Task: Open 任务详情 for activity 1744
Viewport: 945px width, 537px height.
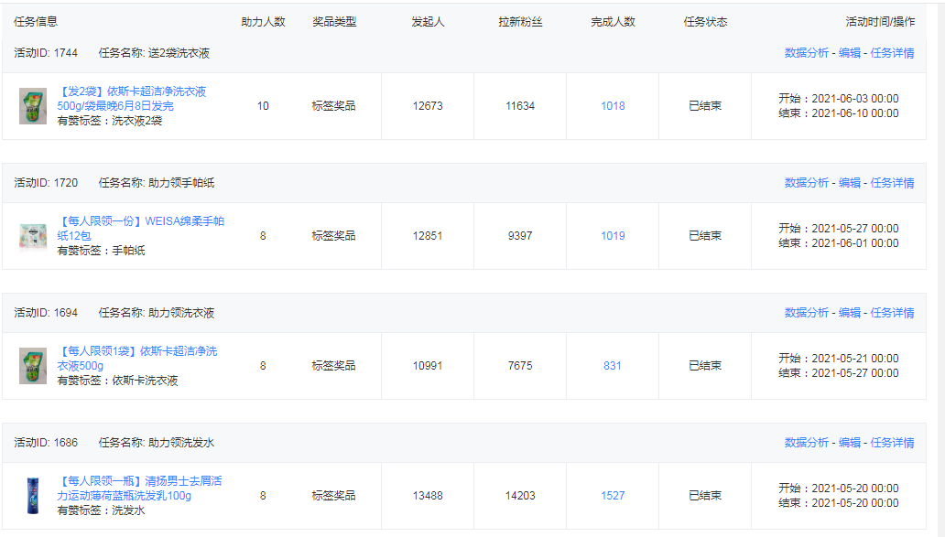Action: [x=892, y=53]
